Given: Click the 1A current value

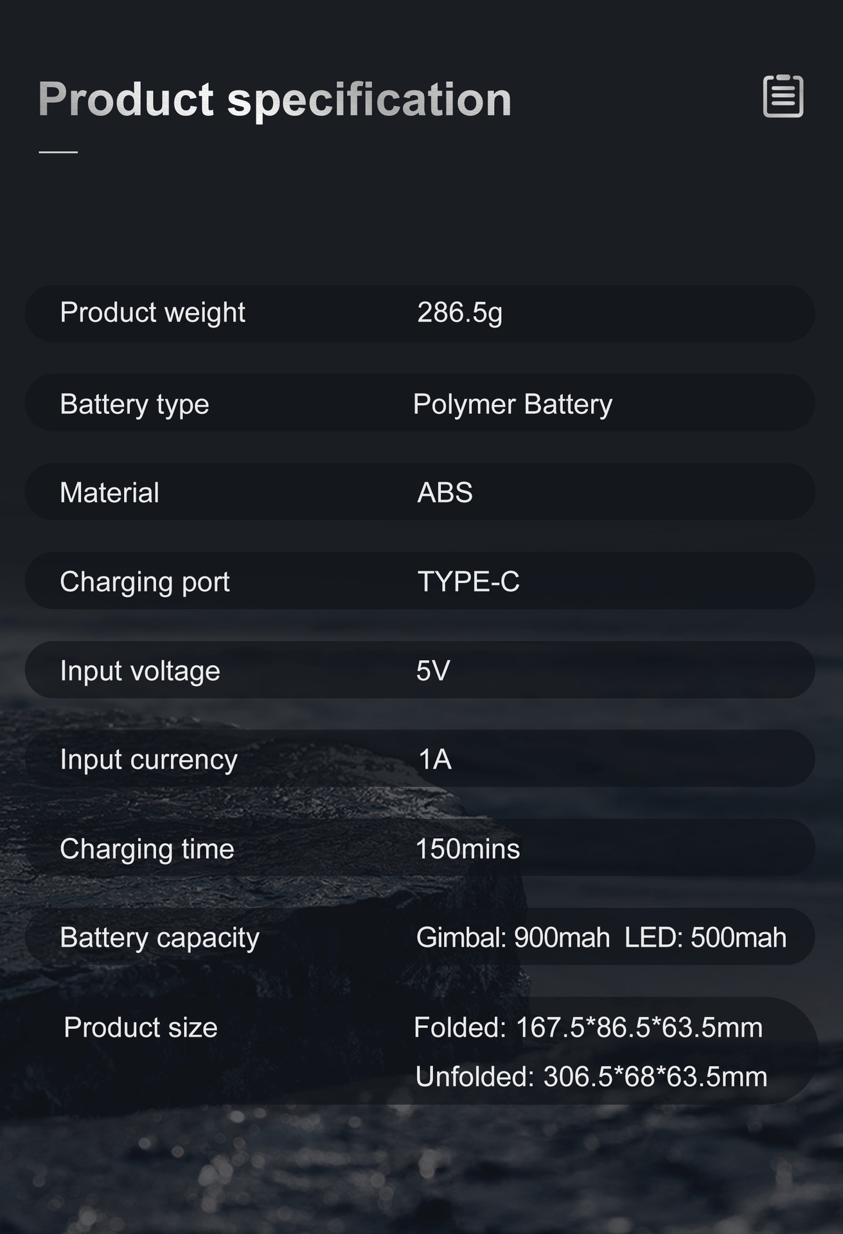Looking at the screenshot, I should 435,760.
